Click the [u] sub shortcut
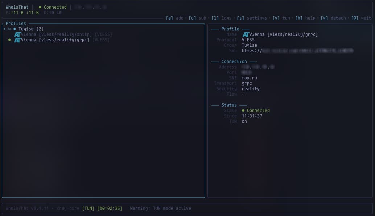Viewport: 375px width, 216px height. pos(197,18)
